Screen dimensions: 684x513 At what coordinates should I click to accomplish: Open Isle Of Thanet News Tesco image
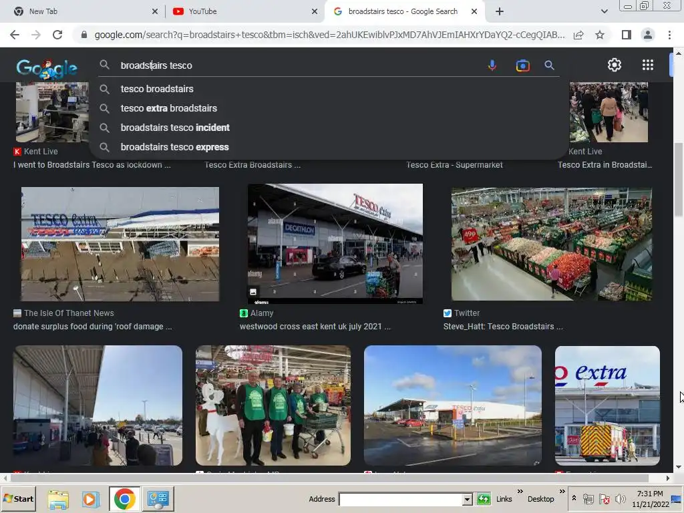click(120, 244)
